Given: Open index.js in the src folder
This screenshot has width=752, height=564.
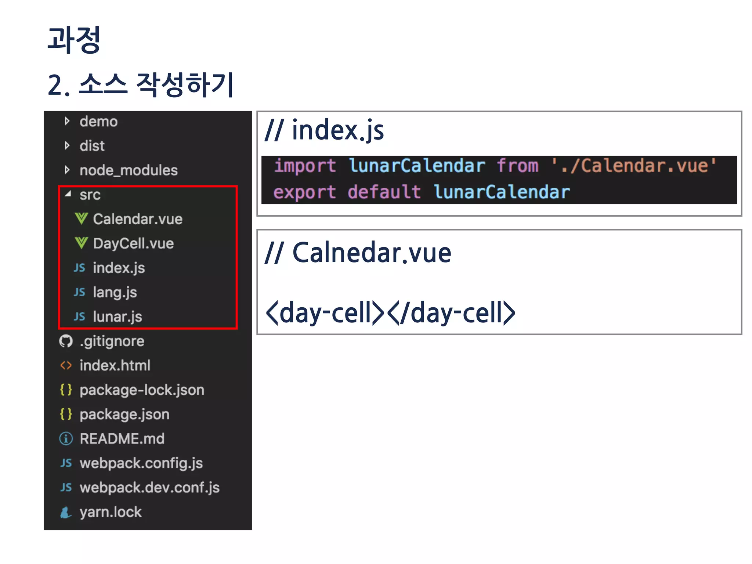Looking at the screenshot, I should coord(119,268).
